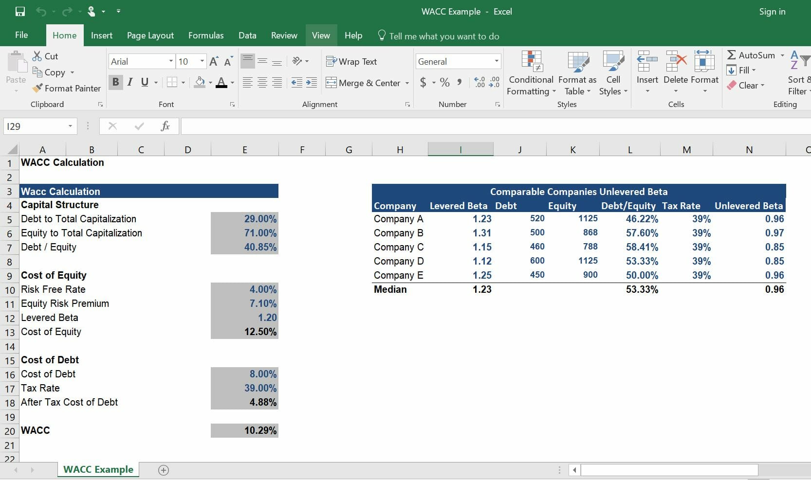Click the Save icon in title bar

pos(20,12)
